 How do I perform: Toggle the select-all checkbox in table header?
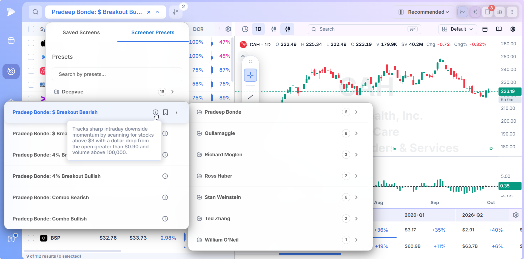tap(31, 29)
